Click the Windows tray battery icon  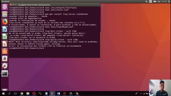coord(147,94)
